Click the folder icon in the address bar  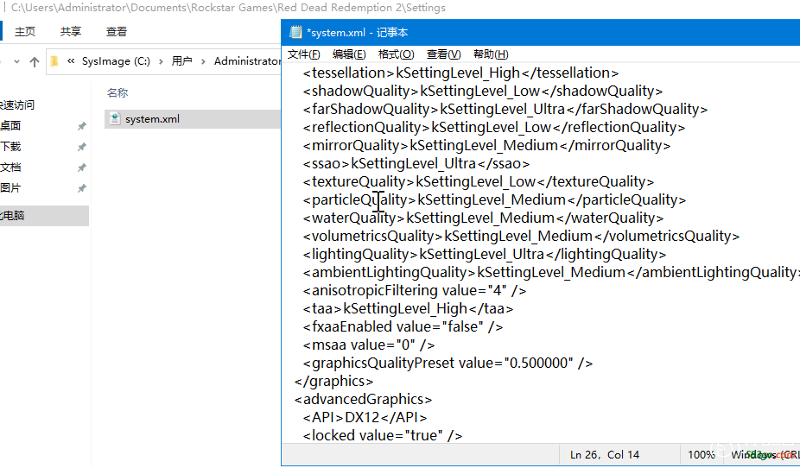tap(54, 61)
